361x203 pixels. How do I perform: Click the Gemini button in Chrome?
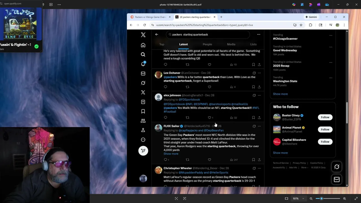(311, 17)
